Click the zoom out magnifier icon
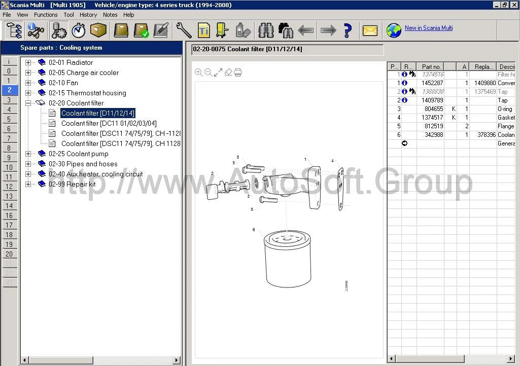 pyautogui.click(x=209, y=72)
